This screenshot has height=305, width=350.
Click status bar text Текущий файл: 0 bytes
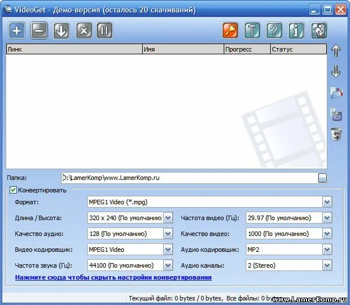[x=162, y=298]
